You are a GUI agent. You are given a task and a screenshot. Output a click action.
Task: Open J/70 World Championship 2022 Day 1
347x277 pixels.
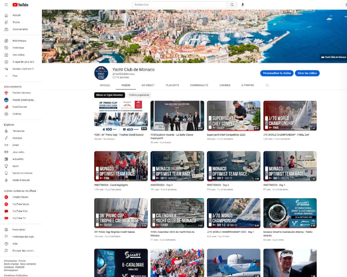point(234,213)
